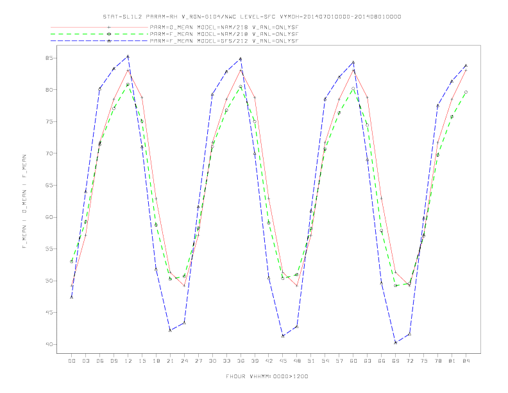Click y-axis tick value 65
Viewport: 508px width, 393px height.
coord(49,186)
